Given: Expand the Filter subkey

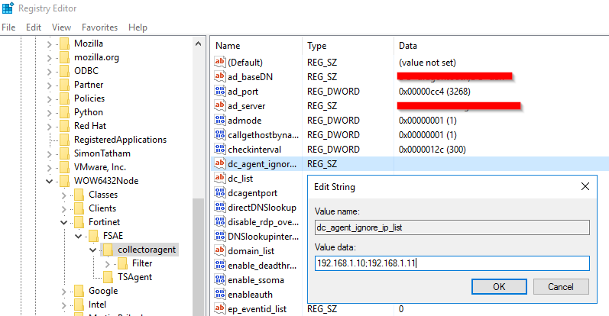Looking at the screenshot, I should [108, 263].
